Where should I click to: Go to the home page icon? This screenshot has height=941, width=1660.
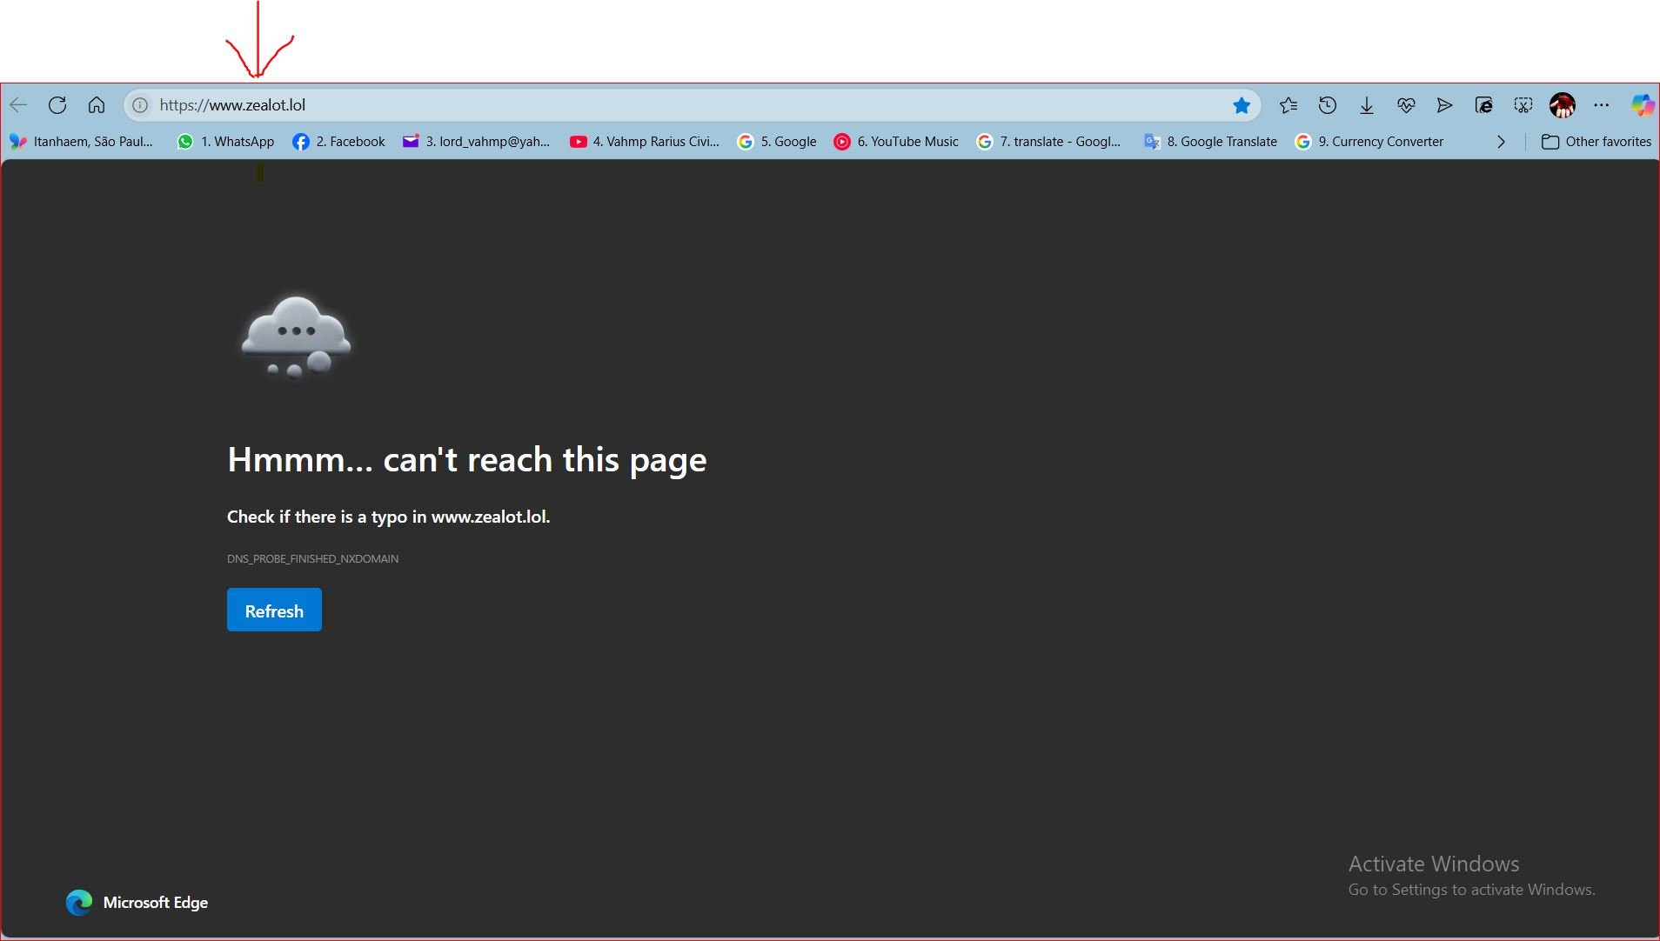97,105
